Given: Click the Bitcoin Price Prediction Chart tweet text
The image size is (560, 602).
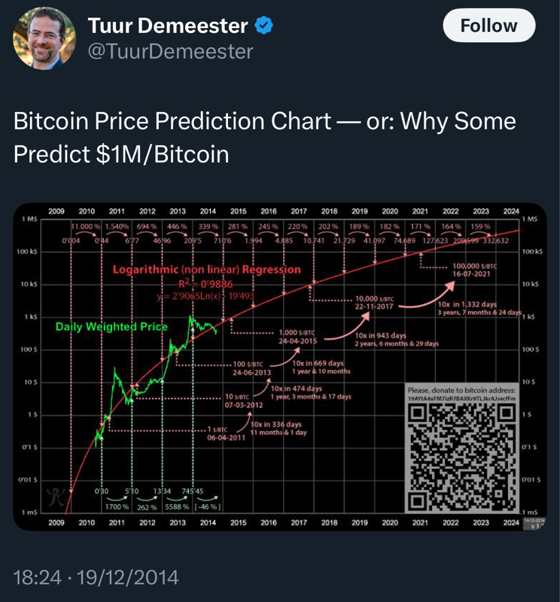Looking at the screenshot, I should [x=265, y=137].
